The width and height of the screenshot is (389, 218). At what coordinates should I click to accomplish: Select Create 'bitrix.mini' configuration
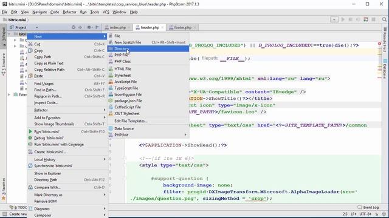click(x=67, y=152)
